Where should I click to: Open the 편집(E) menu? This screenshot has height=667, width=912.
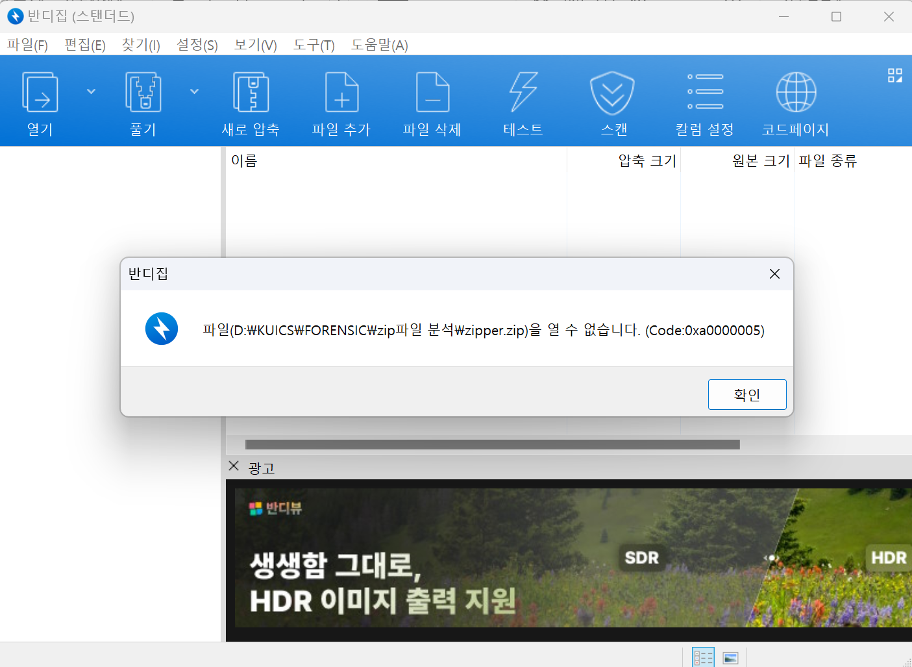(85, 45)
